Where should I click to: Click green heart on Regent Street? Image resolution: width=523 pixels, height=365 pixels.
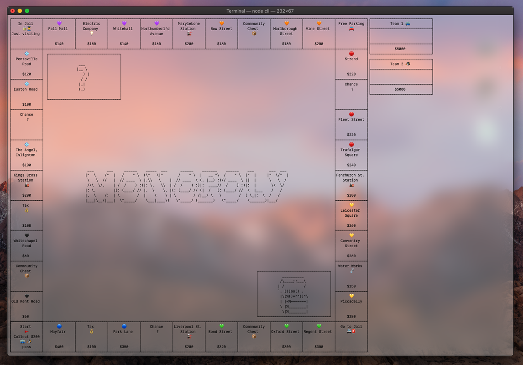319,326
